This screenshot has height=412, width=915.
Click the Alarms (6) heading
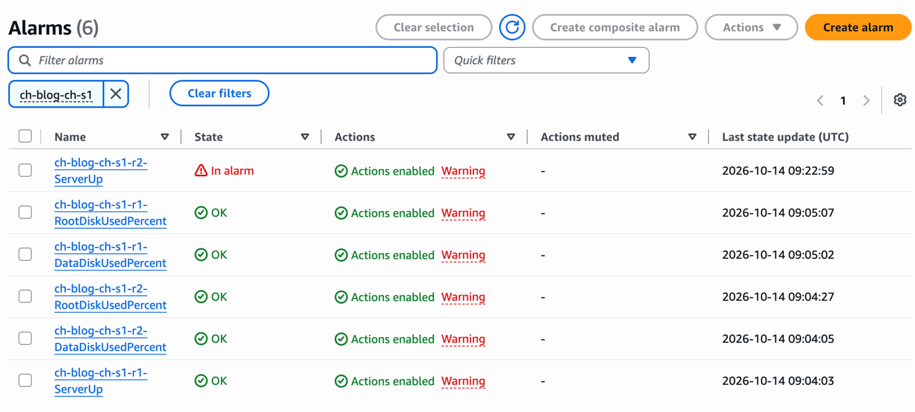pos(53,28)
